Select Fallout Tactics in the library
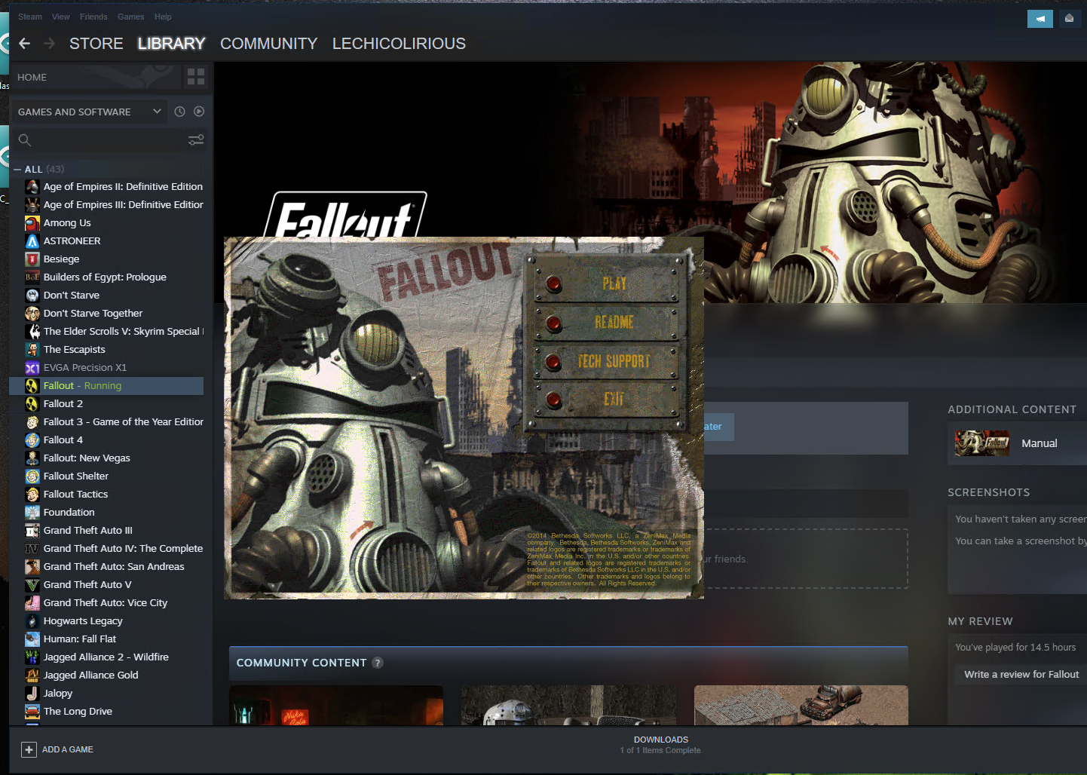 (106, 495)
